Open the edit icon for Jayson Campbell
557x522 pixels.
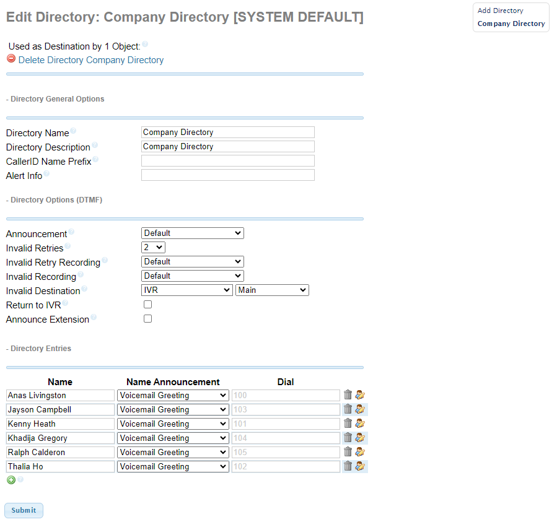[x=359, y=409]
